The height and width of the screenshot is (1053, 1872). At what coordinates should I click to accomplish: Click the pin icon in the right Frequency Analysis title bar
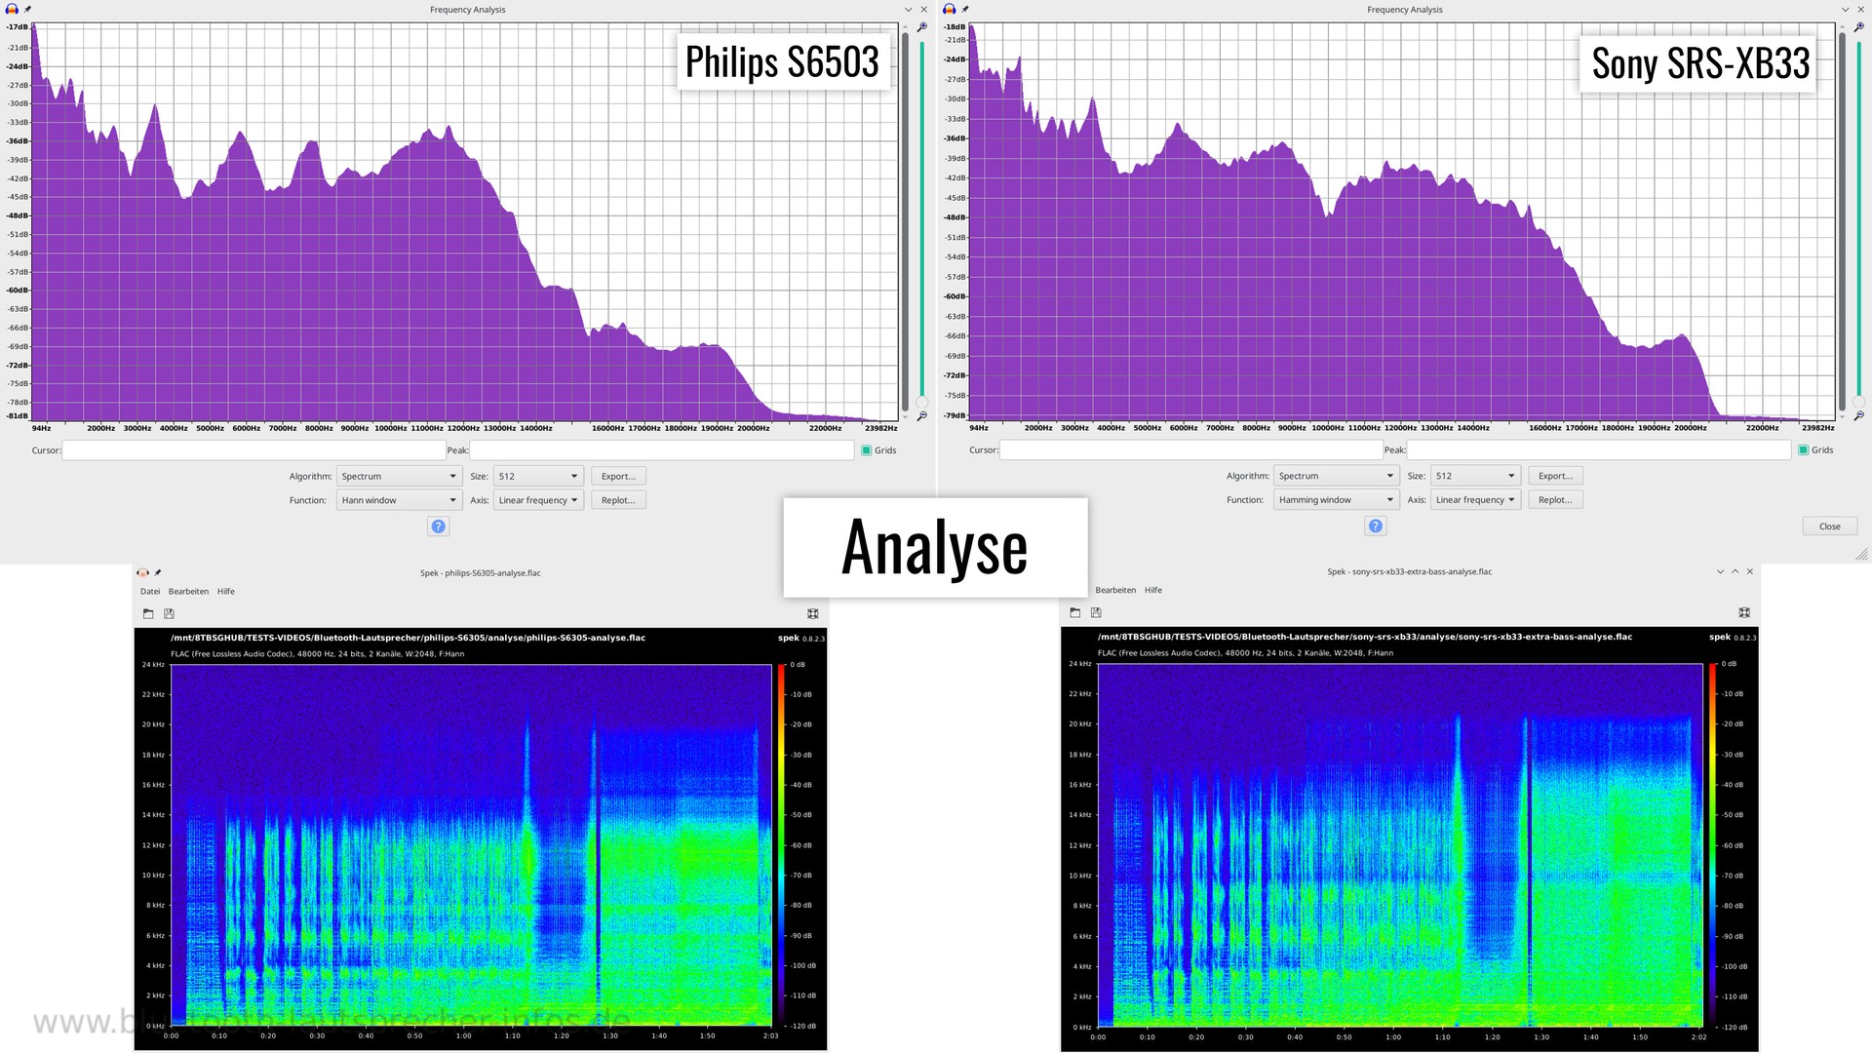pos(965,9)
